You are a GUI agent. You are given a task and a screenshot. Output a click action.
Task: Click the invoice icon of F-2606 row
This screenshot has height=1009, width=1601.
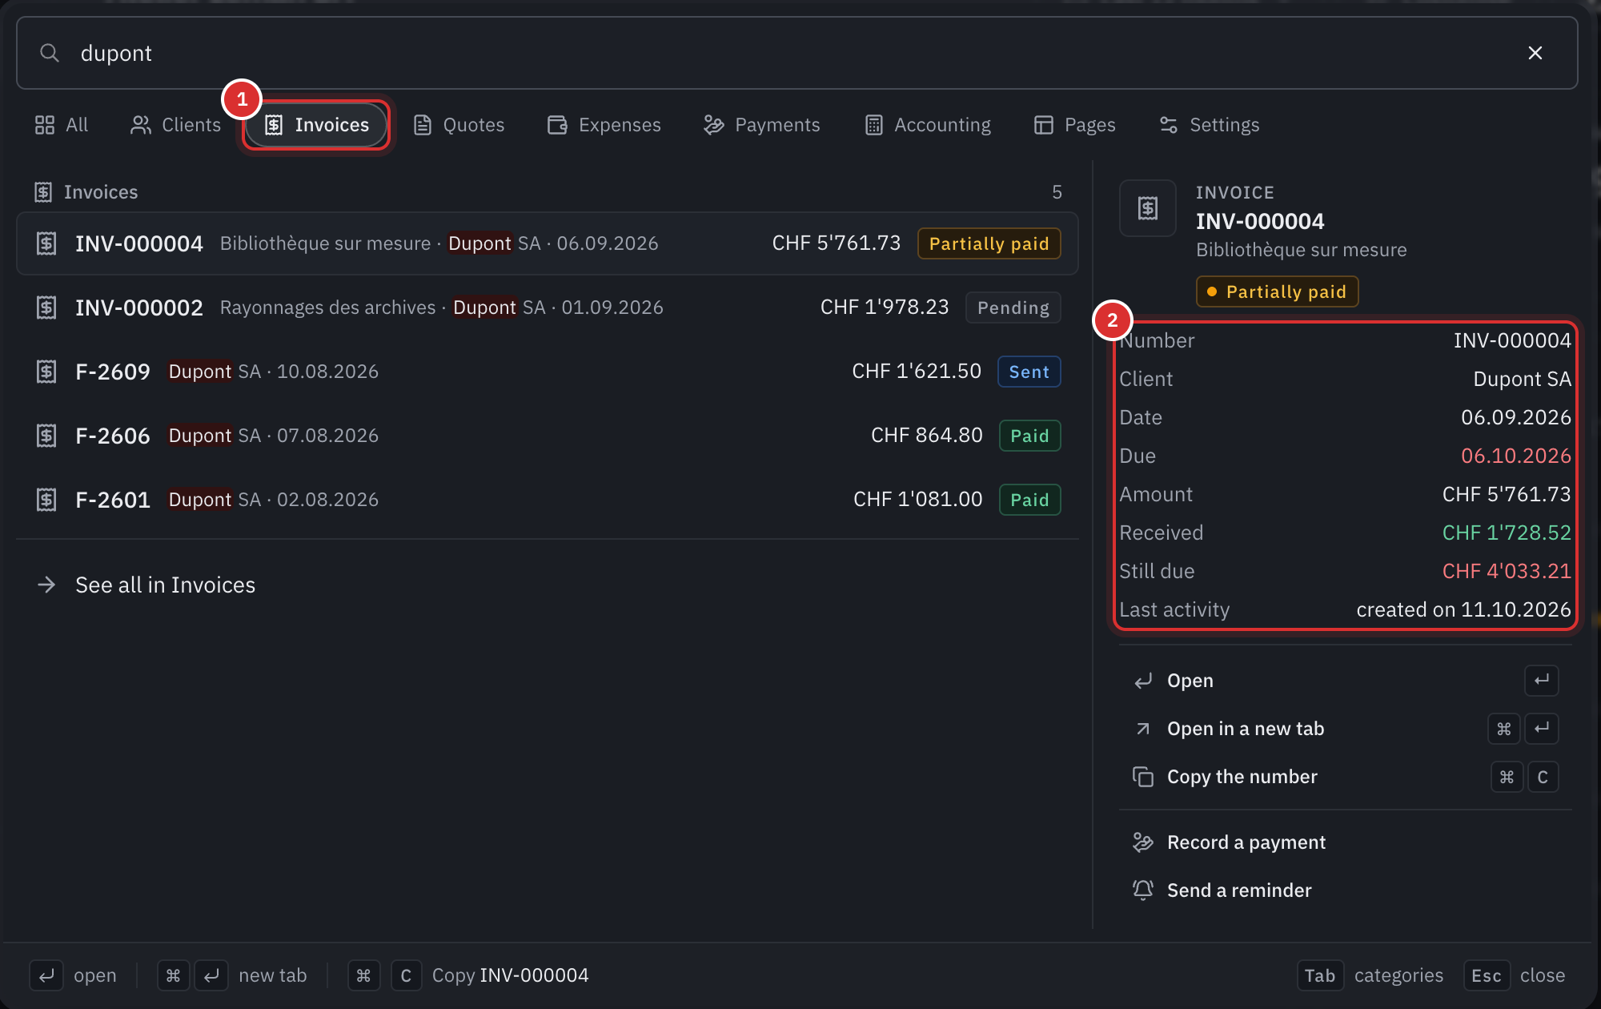tap(46, 436)
